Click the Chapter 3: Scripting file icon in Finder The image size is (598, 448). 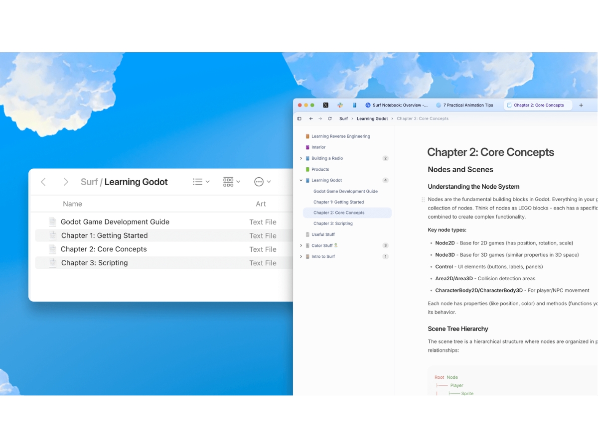tap(52, 263)
